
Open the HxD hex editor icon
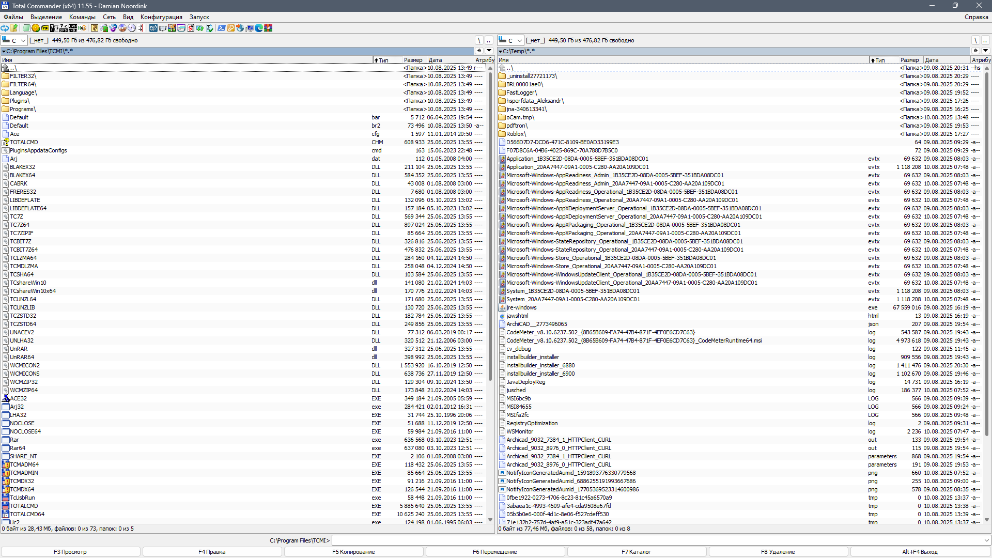[82, 28]
